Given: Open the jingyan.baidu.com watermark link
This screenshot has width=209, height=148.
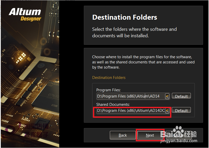Looking at the screenshot, I should pos(179,141).
